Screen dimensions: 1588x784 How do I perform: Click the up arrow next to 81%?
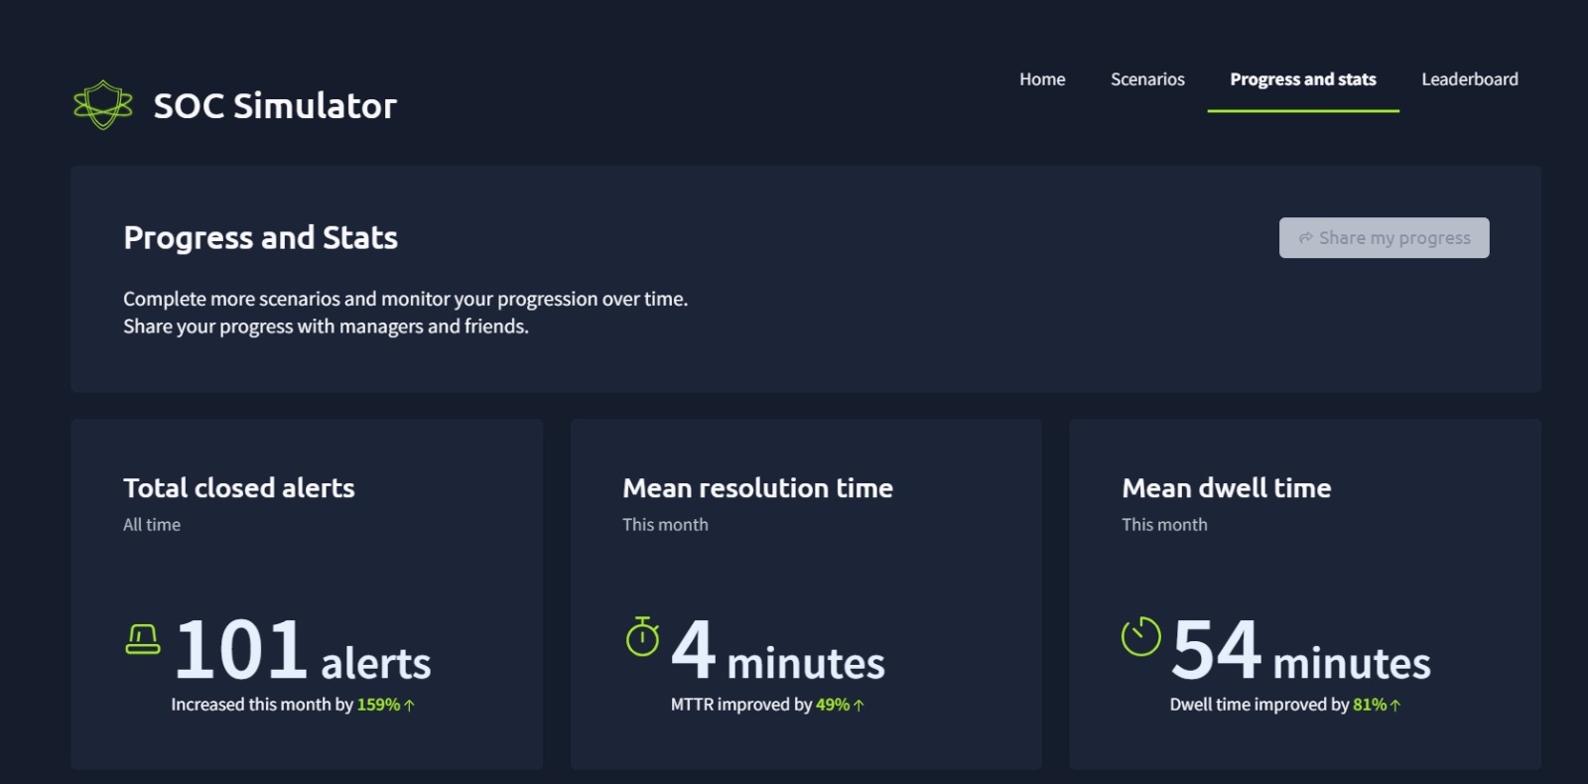coord(1395,706)
